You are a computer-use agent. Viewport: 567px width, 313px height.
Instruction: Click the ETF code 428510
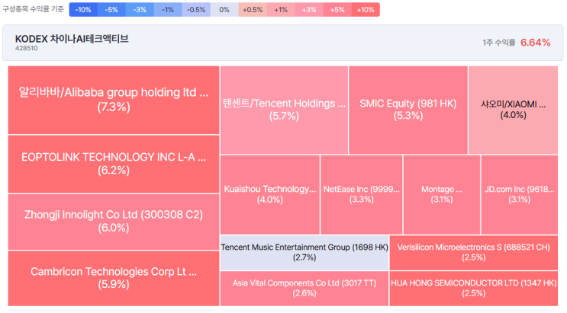coord(27,49)
